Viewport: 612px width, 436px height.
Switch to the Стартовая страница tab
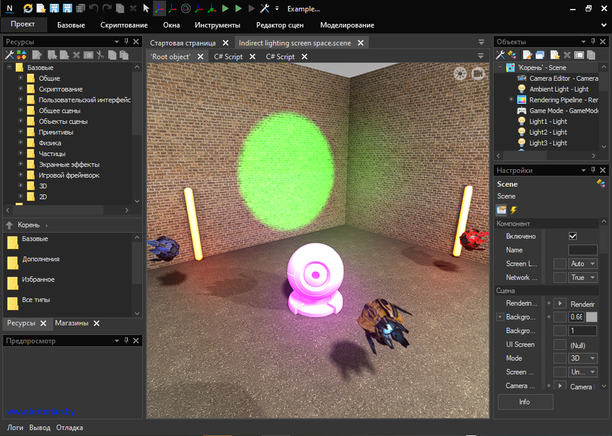coord(183,43)
